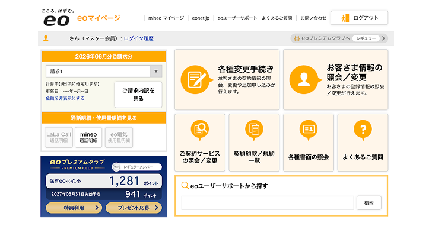This screenshot has width=432, height=226.
Task: Click the よくあるご質問 tile label
Action: click(363, 157)
